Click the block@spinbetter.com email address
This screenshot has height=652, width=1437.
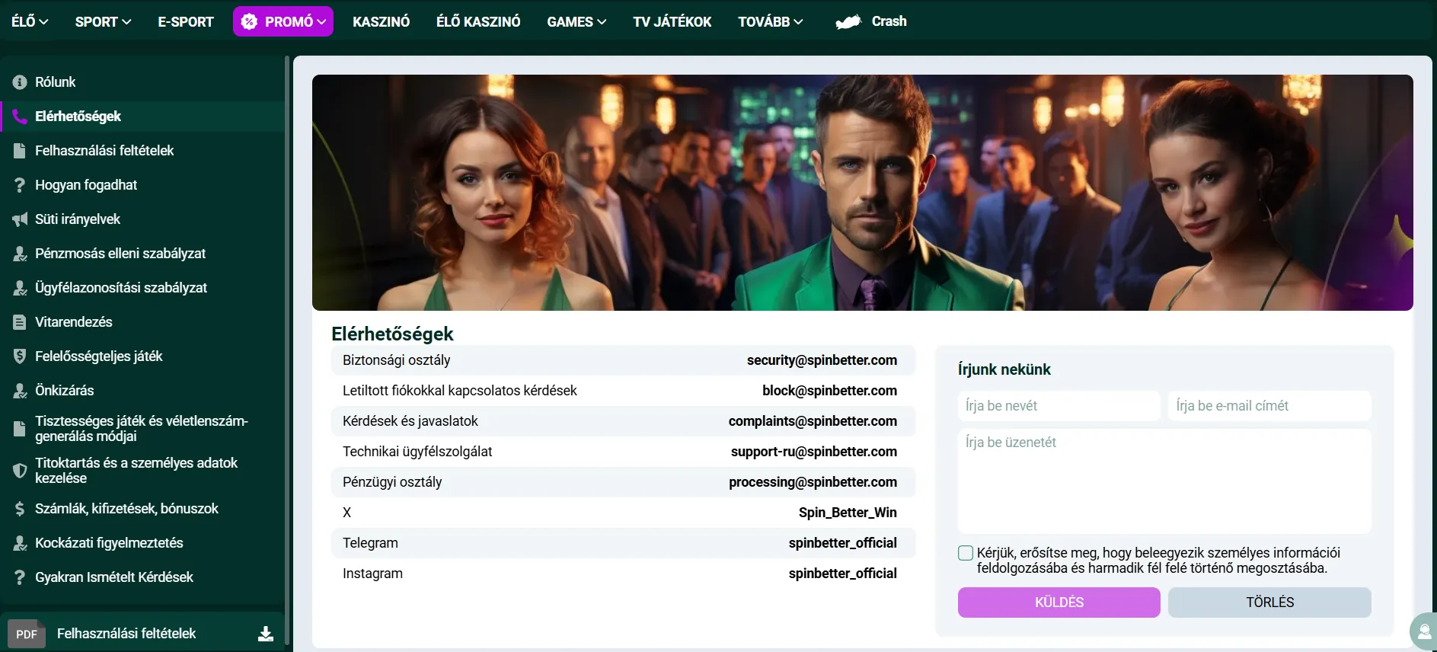click(x=829, y=391)
